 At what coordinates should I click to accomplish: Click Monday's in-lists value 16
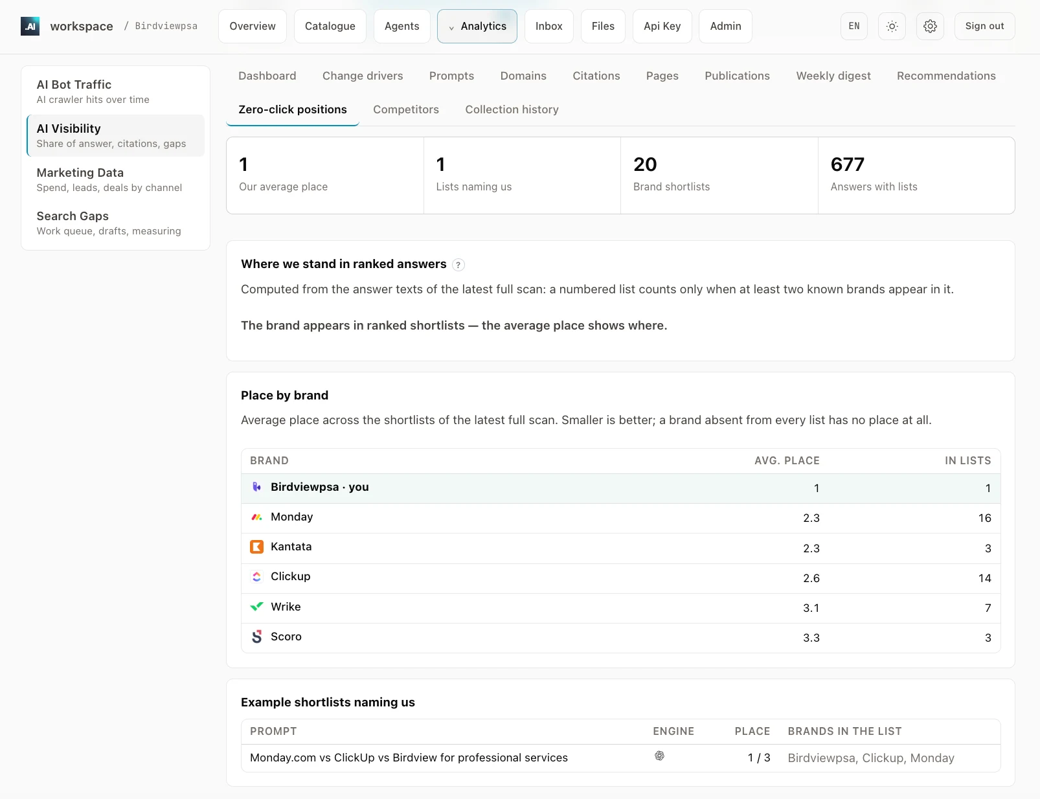985,518
